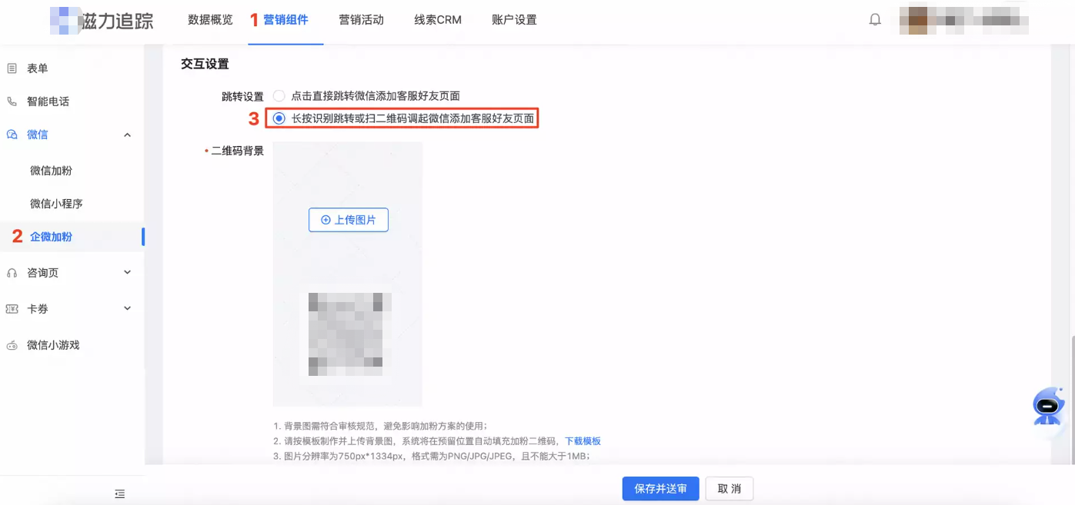Click the 微信 WeChat icon in sidebar

coord(11,135)
